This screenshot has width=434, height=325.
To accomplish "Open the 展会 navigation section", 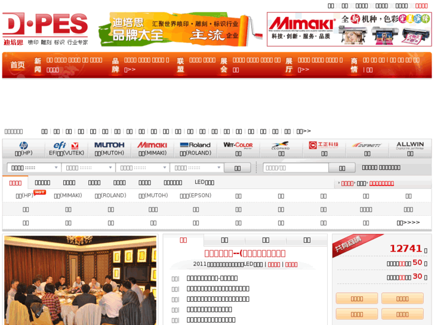I will pyautogui.click(x=224, y=65).
